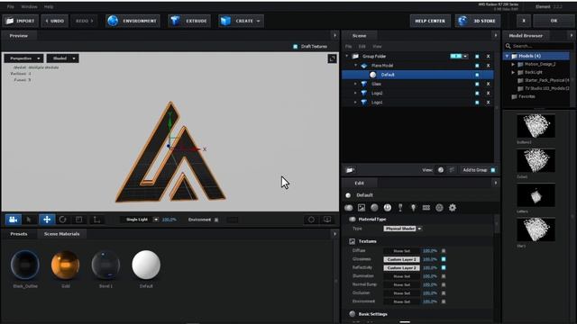
Task: Disable the Glossiness texture checkbox
Action: (x=444, y=259)
